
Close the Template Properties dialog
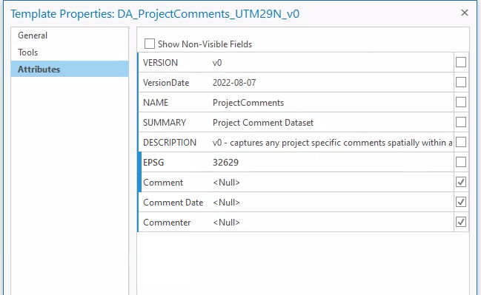[465, 13]
